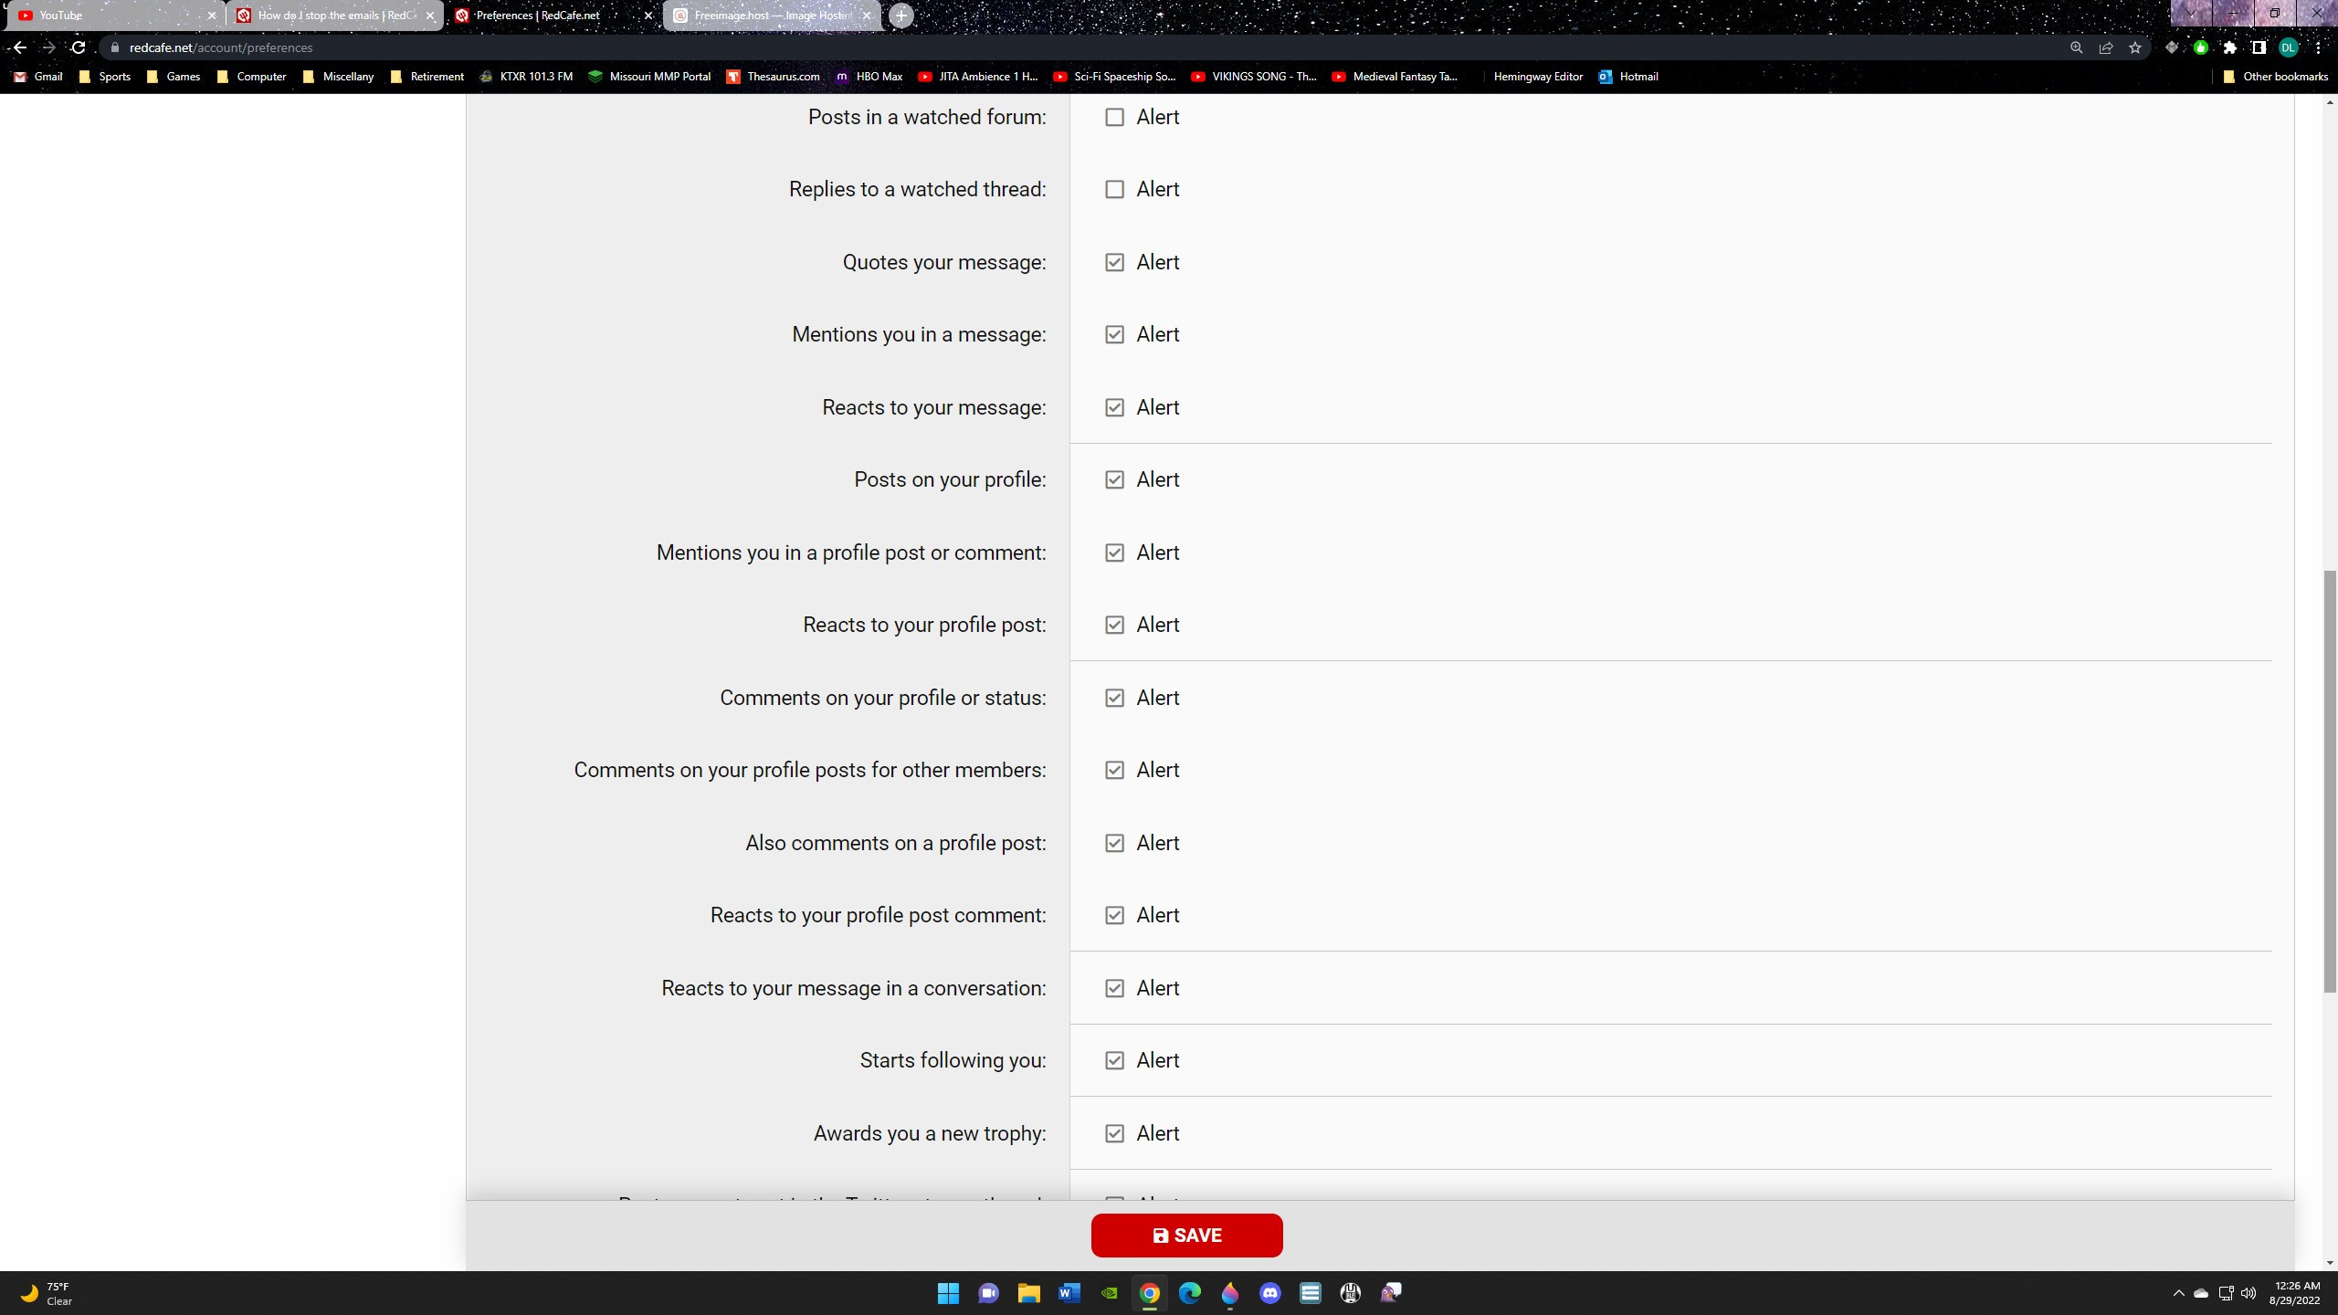Open Discord from the taskbar

[1269, 1292]
